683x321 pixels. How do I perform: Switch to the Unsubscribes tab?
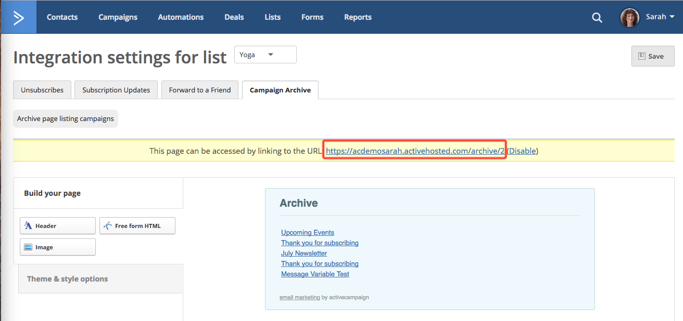click(x=42, y=90)
